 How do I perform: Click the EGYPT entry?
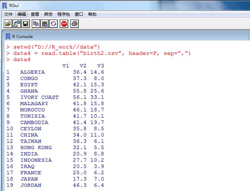pyautogui.click(x=29, y=84)
